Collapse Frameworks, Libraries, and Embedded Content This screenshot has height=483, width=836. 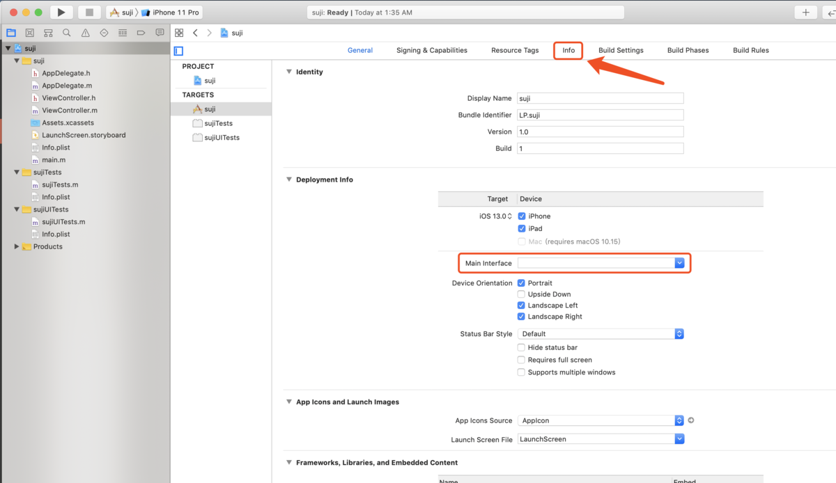[289, 463]
